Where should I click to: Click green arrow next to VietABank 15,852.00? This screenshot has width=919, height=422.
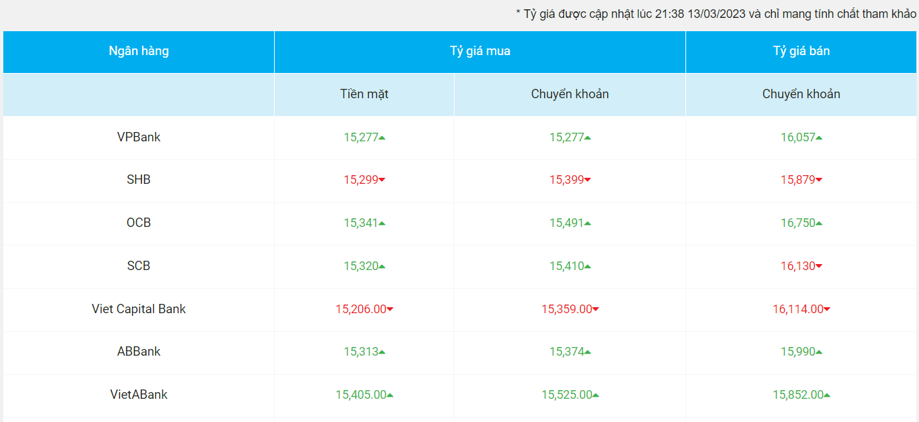click(827, 395)
